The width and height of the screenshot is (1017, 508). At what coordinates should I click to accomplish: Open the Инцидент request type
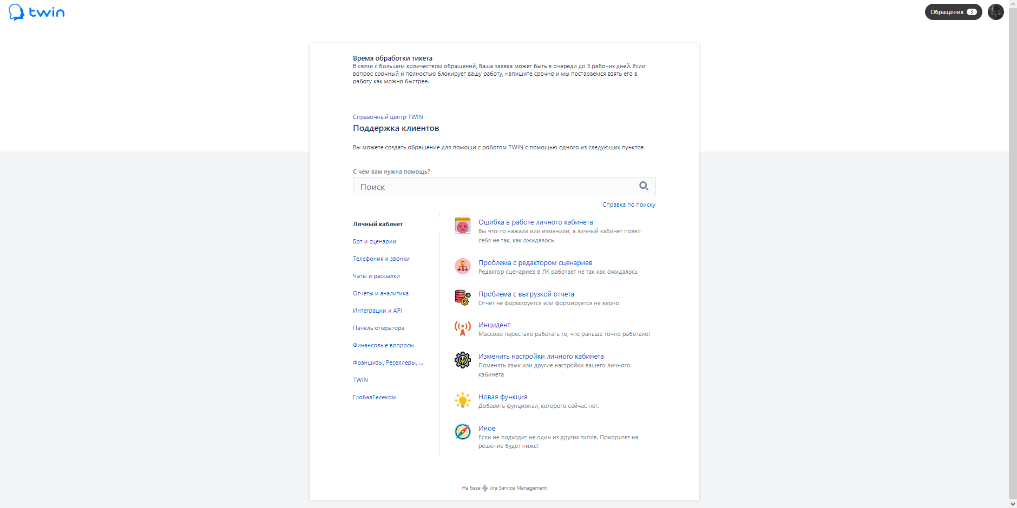click(494, 325)
